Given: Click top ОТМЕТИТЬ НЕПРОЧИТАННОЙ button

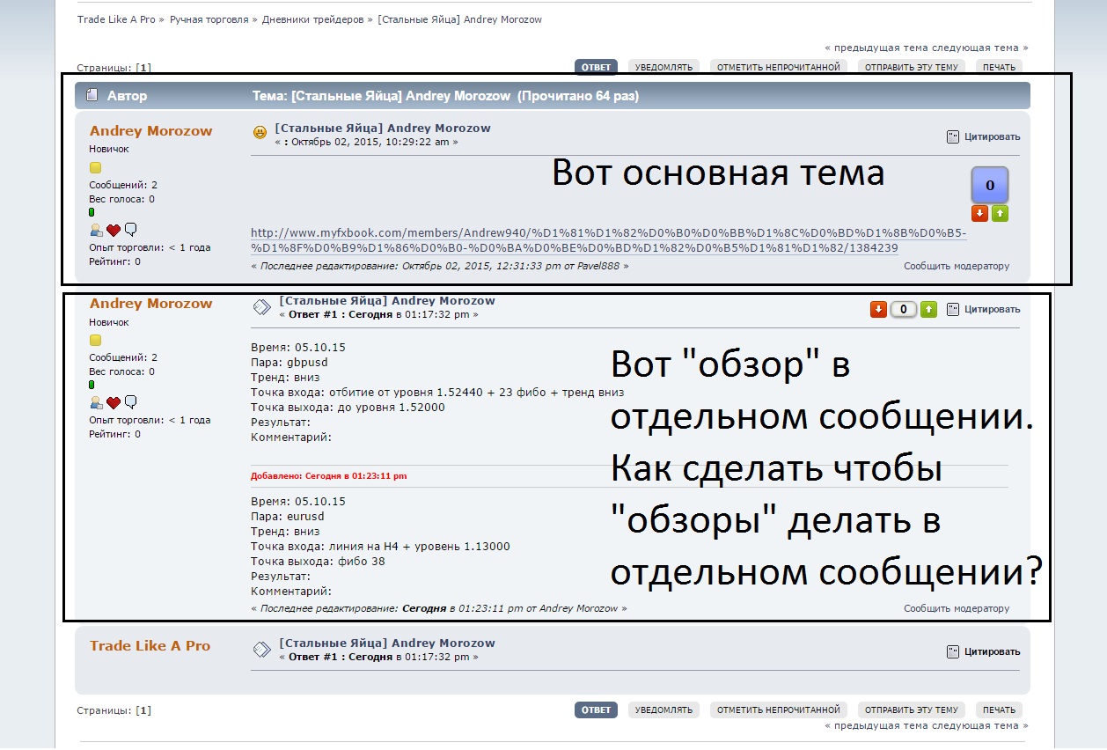Looking at the screenshot, I should (x=778, y=67).
